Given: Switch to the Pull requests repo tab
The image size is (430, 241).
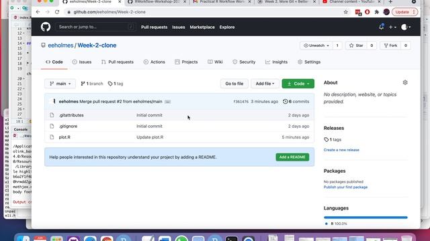Looking at the screenshot, I should tap(118, 62).
